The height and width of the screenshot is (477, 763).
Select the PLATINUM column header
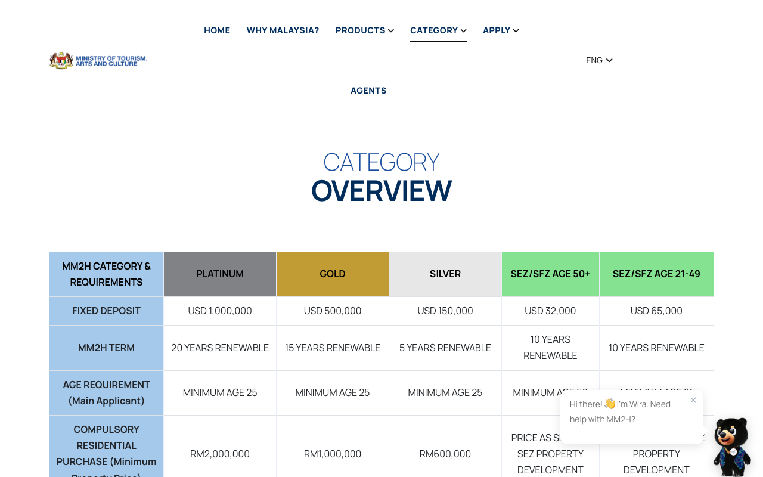click(220, 274)
